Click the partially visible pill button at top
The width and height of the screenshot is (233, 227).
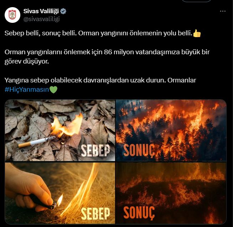tap(196, 1)
